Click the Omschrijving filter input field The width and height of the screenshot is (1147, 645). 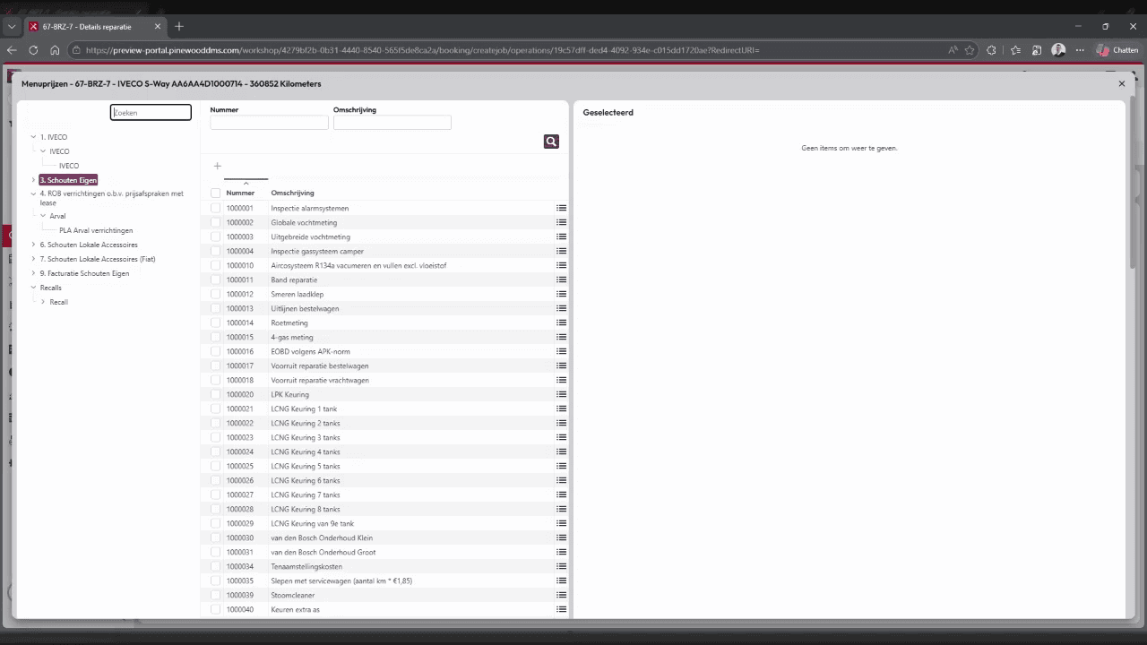click(x=392, y=123)
